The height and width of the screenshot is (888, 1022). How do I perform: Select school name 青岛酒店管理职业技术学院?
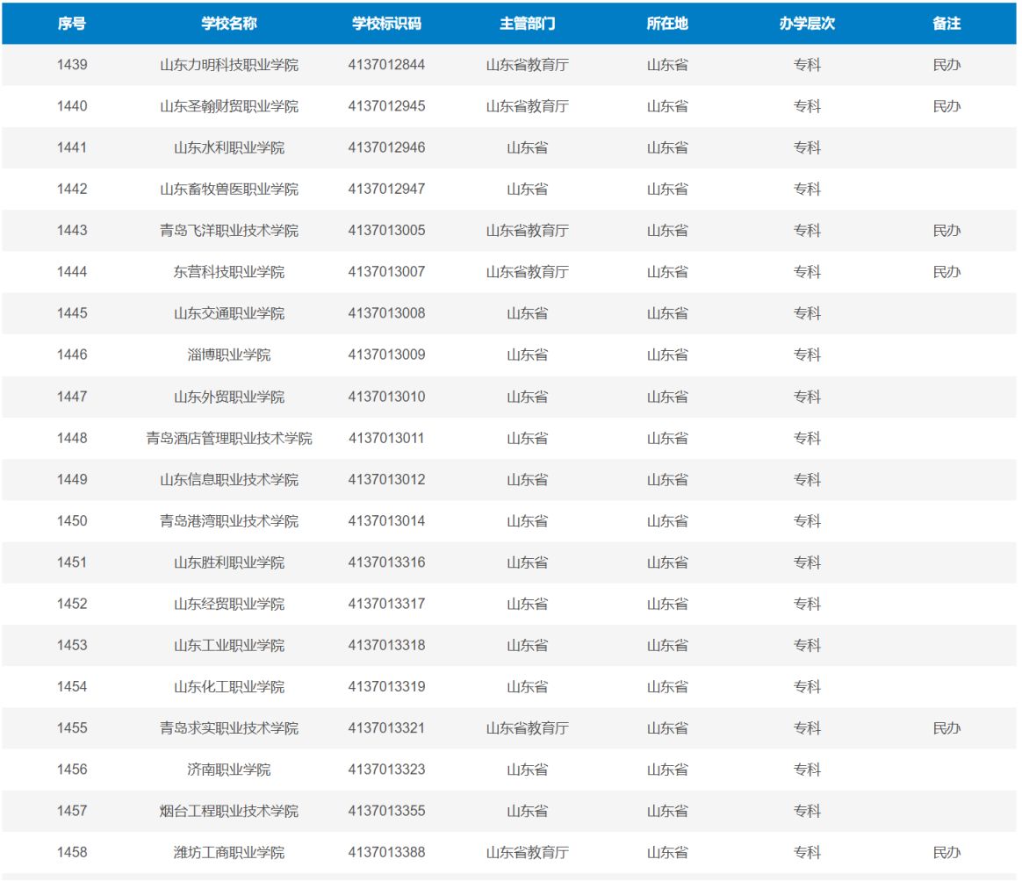tap(229, 438)
